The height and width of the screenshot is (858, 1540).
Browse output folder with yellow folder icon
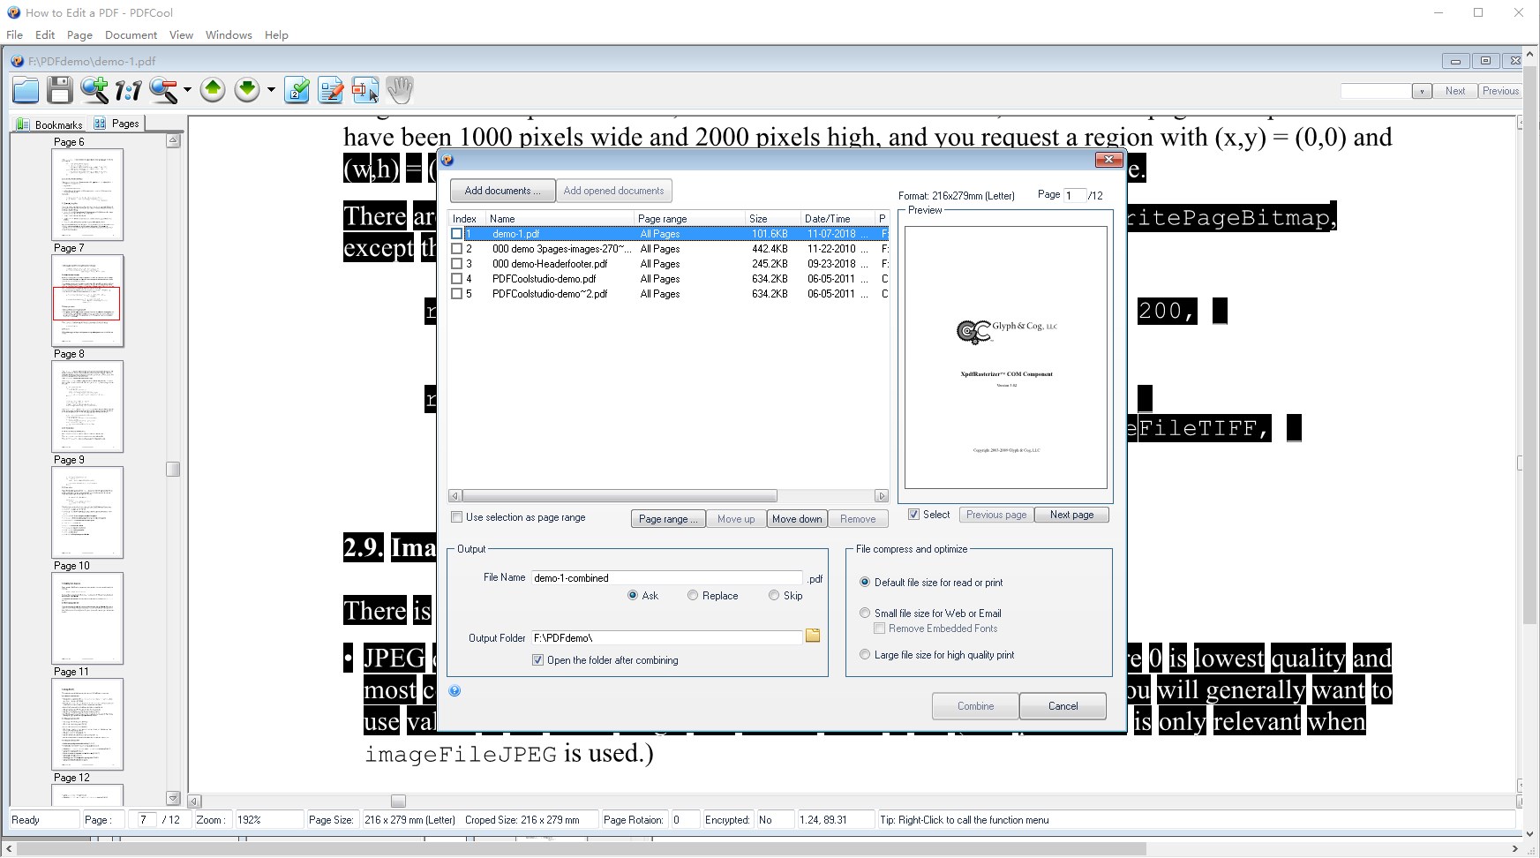click(x=813, y=636)
